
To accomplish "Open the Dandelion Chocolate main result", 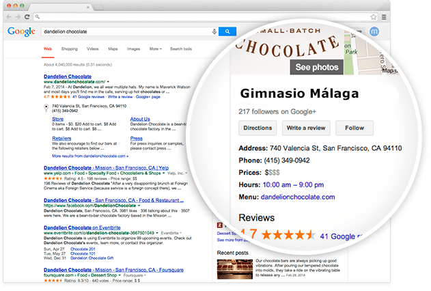I will [x=68, y=77].
